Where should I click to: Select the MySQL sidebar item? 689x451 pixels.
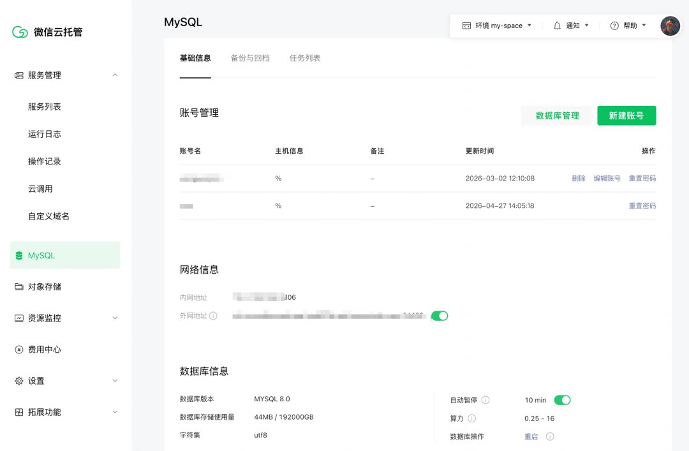click(65, 255)
